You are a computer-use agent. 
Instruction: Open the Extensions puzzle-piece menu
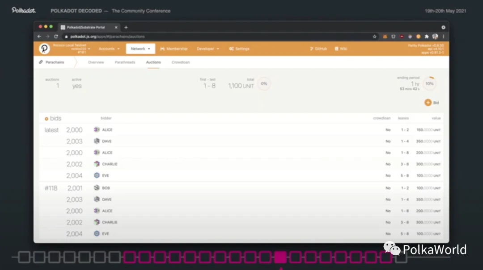(427, 37)
